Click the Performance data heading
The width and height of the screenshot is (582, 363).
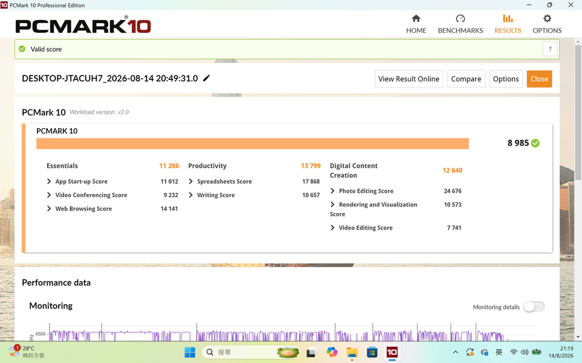56,282
